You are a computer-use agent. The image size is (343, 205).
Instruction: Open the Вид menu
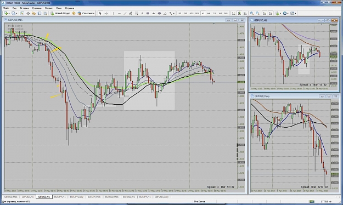14,8
